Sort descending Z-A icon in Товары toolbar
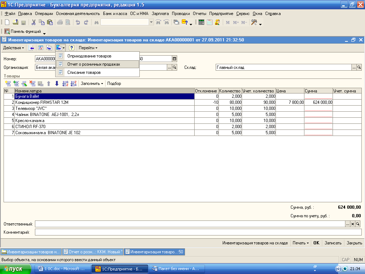Image resolution: width=365 pixels, height=274 pixels. (73, 83)
